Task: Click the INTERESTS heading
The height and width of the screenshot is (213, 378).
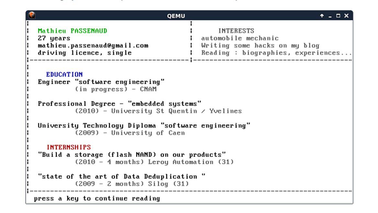Action: pos(236,31)
